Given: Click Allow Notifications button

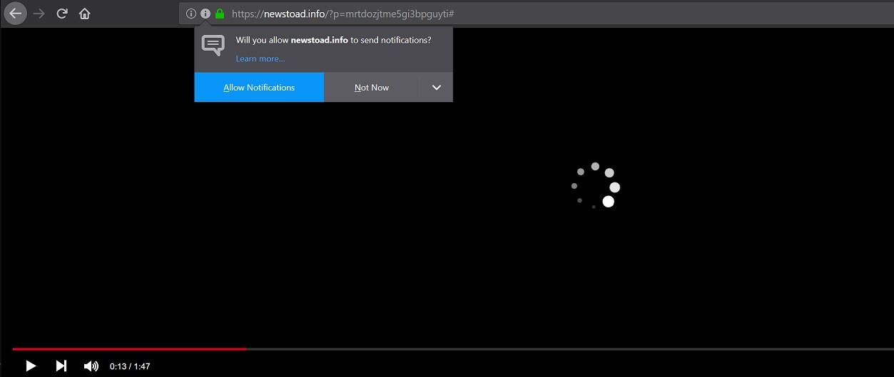Looking at the screenshot, I should 259,88.
